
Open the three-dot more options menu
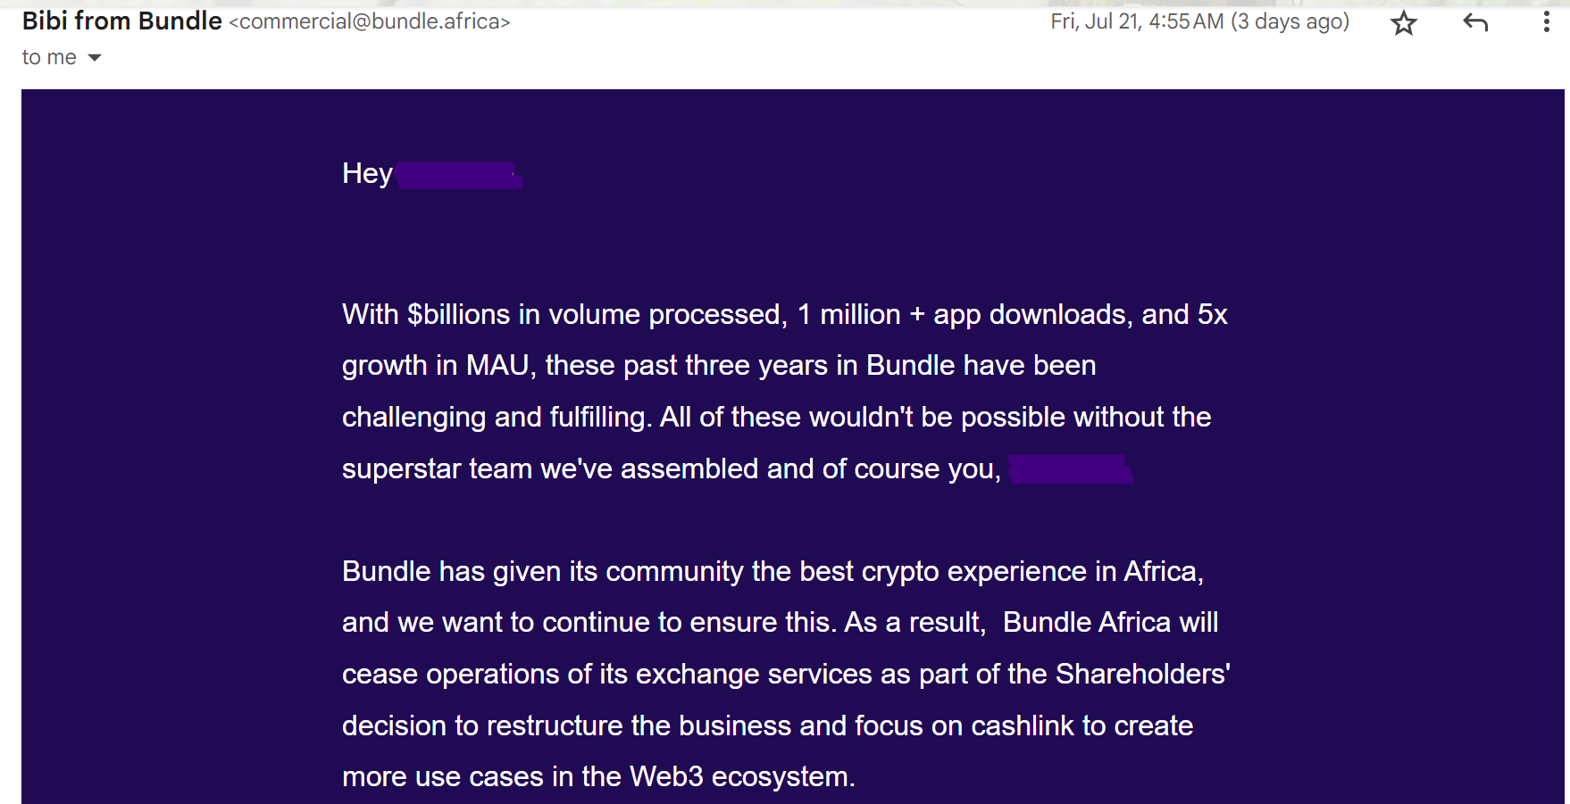point(1546,22)
